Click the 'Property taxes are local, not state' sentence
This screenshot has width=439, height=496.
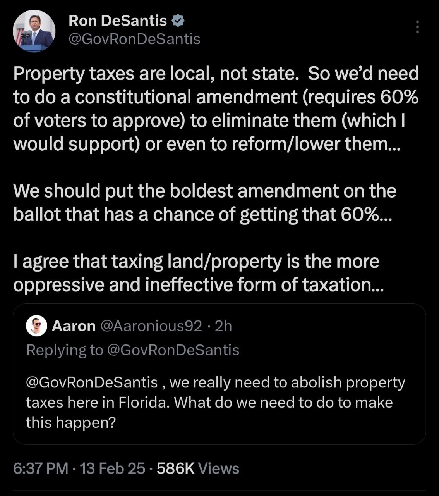[x=155, y=74]
